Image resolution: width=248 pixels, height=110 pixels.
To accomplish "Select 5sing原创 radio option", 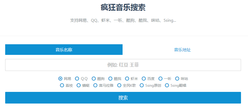I will (142, 85).
